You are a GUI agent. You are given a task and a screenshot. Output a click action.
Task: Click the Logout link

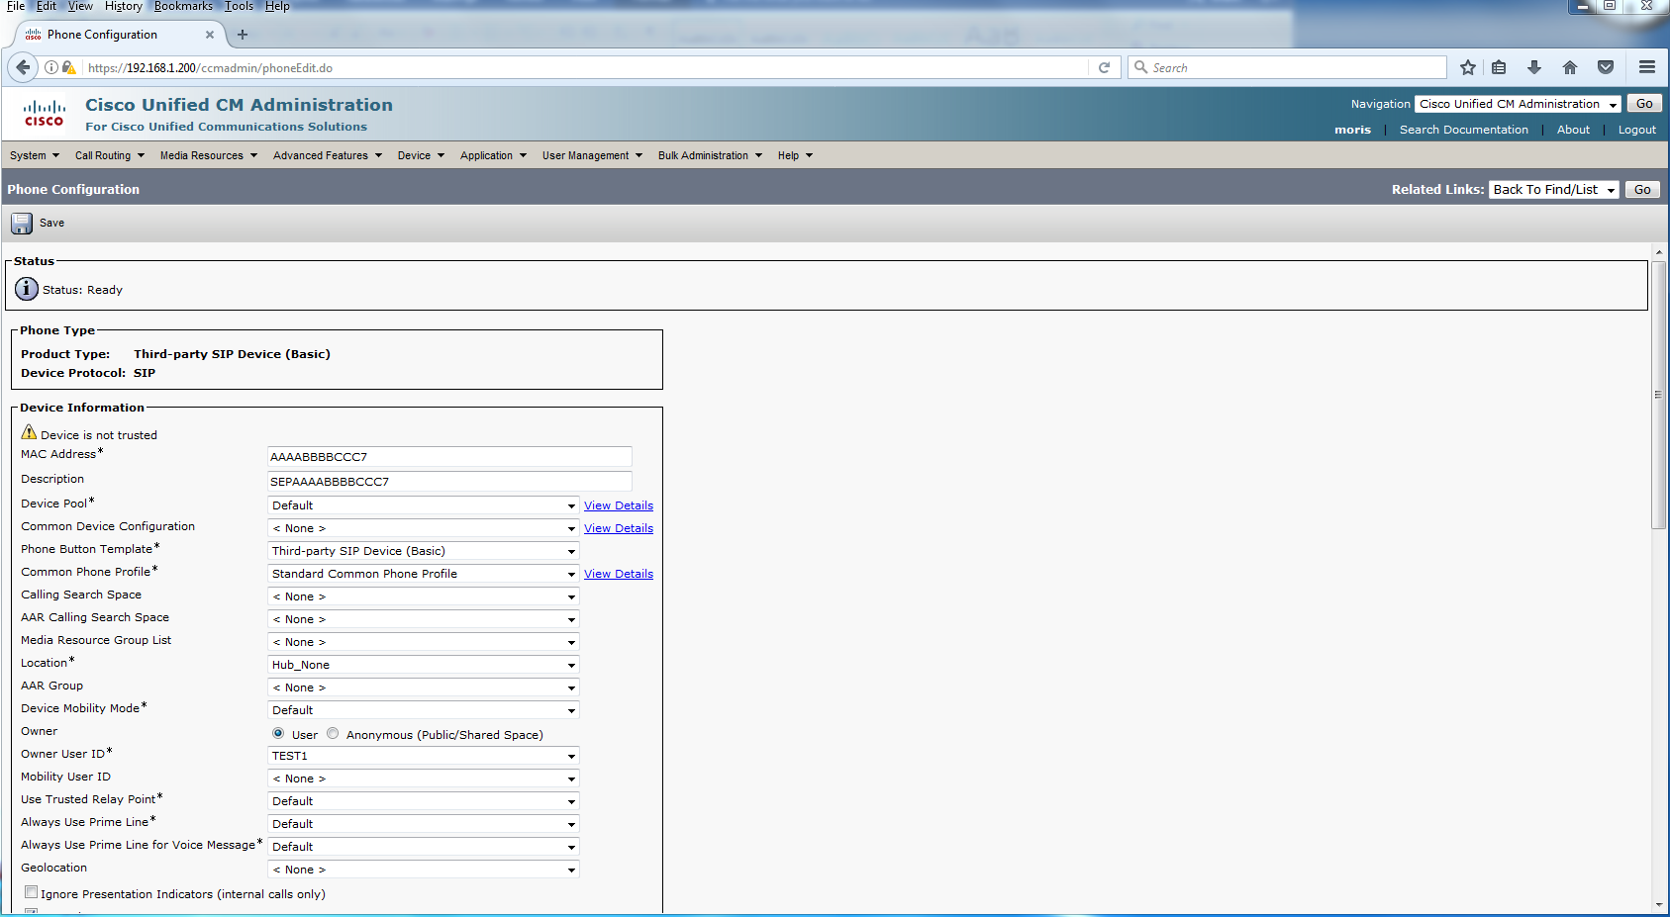coord(1636,130)
